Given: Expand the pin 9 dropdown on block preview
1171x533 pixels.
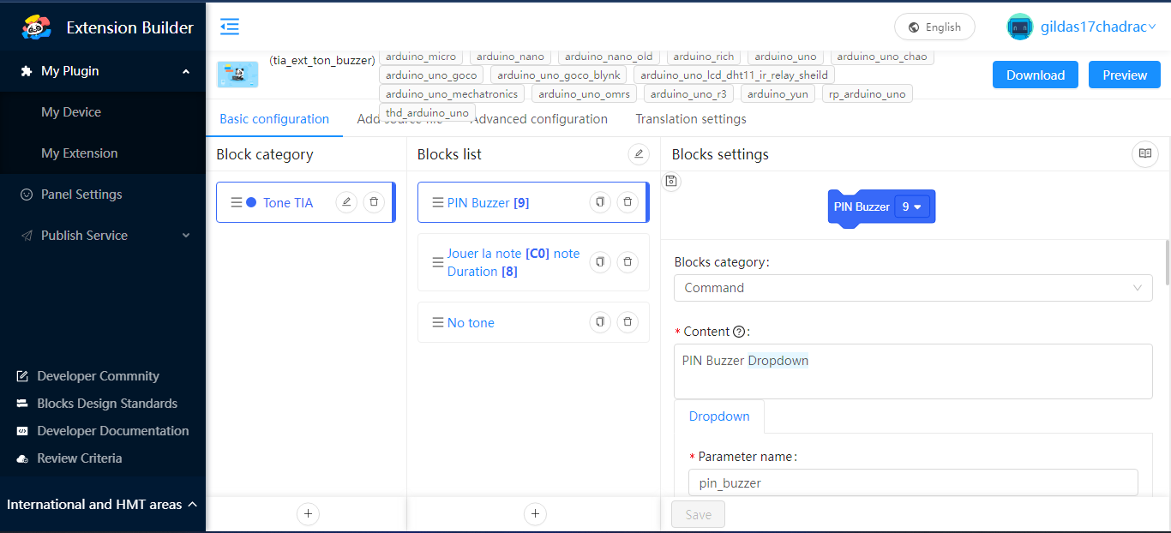Looking at the screenshot, I should coord(912,207).
